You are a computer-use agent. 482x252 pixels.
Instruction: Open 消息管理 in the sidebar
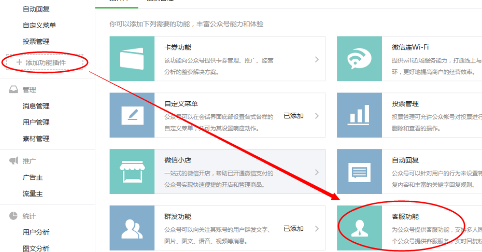36,106
